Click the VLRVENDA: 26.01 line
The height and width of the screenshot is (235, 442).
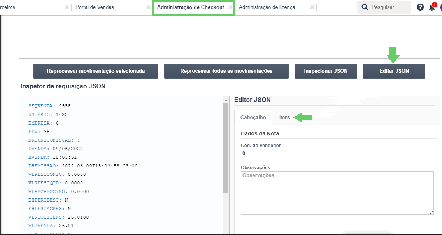(x=51, y=226)
